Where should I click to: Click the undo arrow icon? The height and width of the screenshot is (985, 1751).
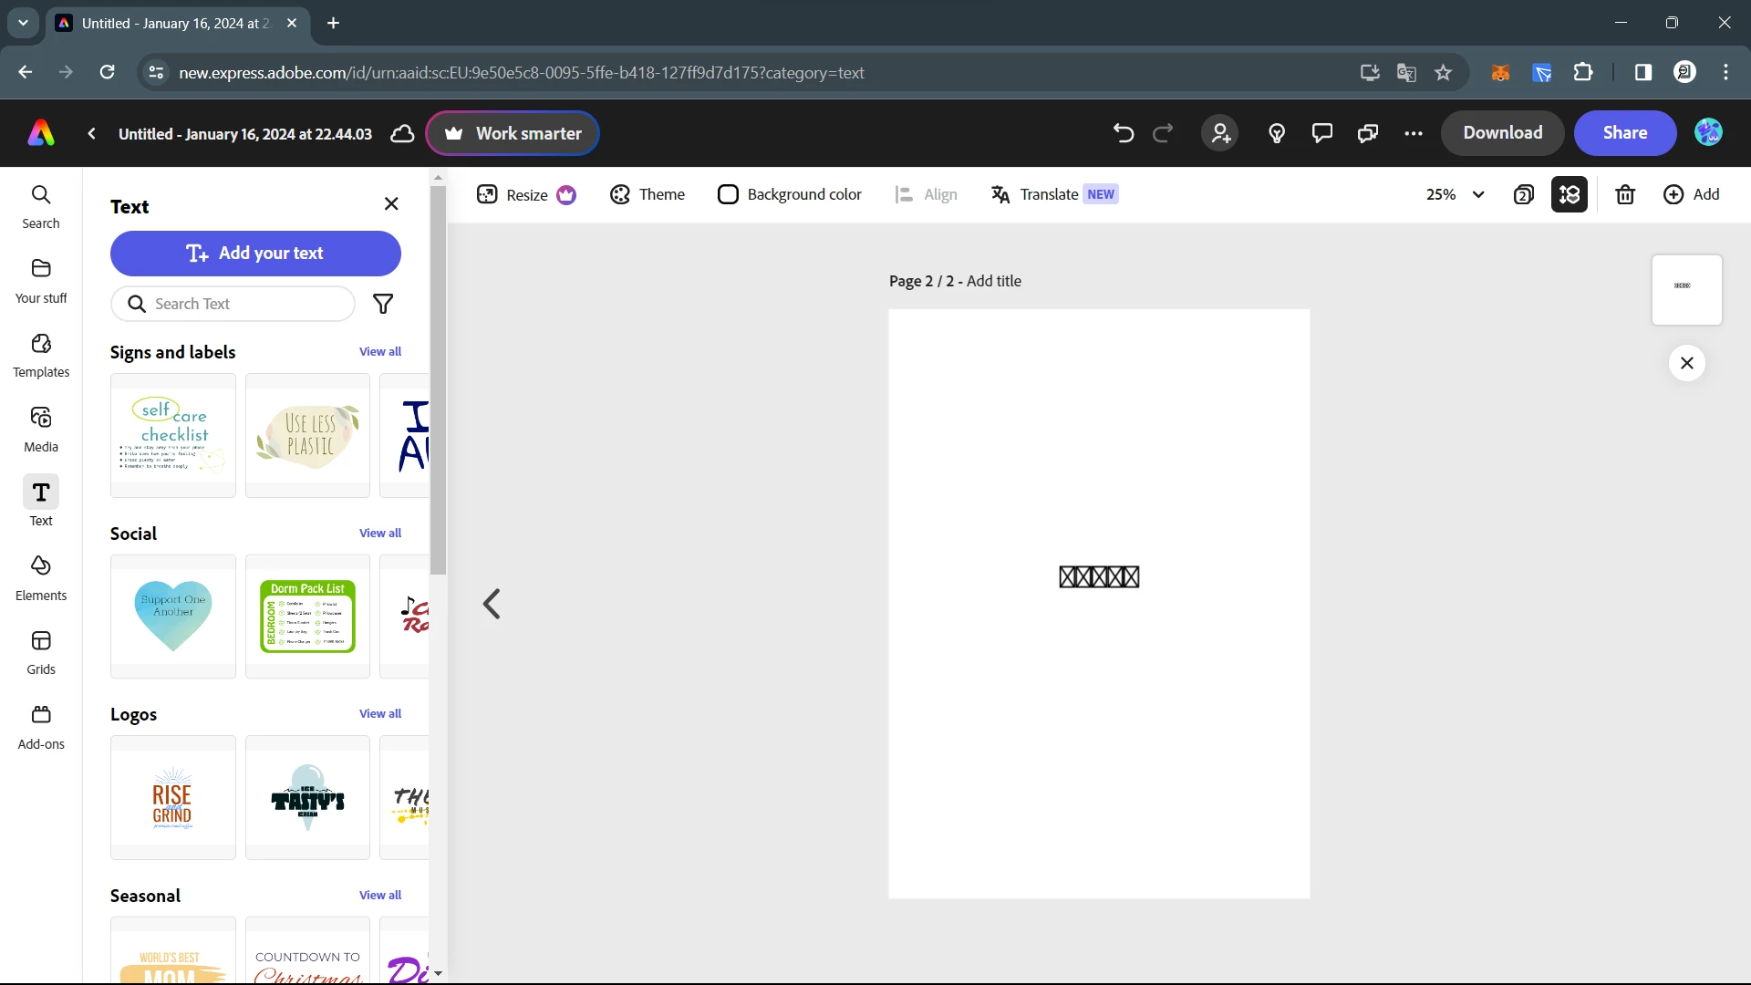(1123, 133)
